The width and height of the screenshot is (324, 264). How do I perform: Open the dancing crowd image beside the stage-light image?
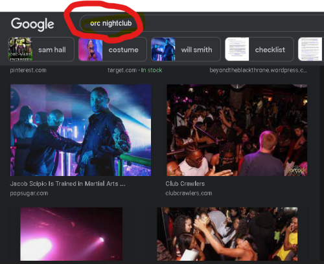click(227, 234)
